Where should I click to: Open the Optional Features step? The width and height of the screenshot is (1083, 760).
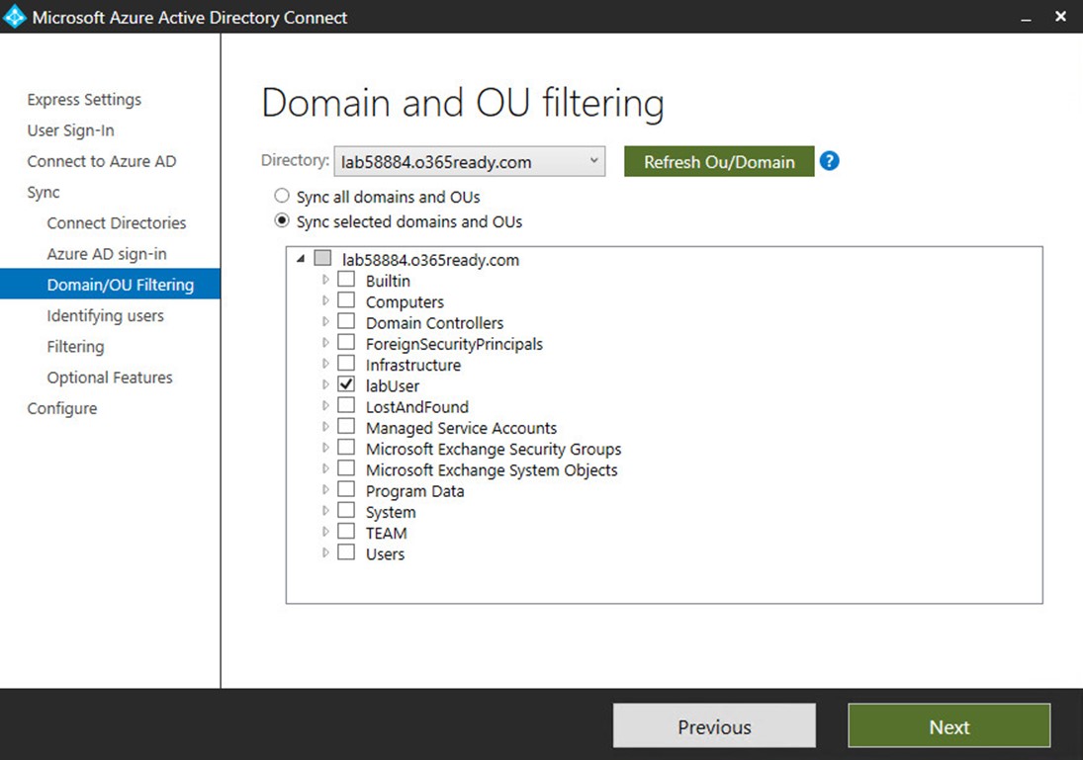point(110,378)
